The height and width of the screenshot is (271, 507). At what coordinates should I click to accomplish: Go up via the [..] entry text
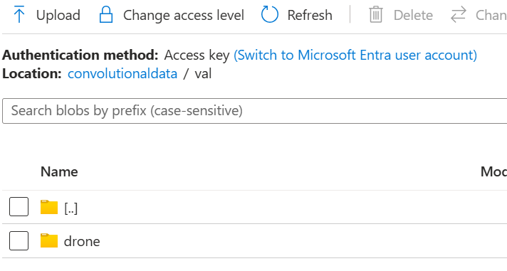[x=70, y=208]
